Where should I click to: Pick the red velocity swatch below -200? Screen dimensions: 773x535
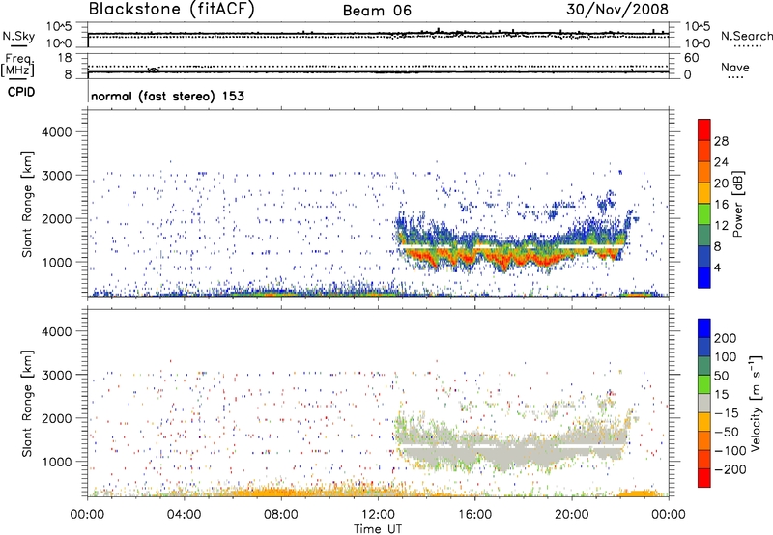point(704,478)
